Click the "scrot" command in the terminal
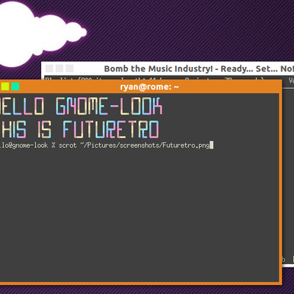 (68, 146)
